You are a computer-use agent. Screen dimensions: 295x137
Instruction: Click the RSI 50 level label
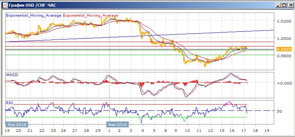[279, 111]
